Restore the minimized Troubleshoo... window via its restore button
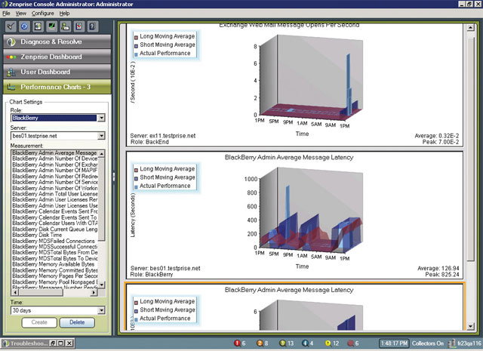Image resolution: width=483 pixels, height=351 pixels. pyautogui.click(x=54, y=343)
